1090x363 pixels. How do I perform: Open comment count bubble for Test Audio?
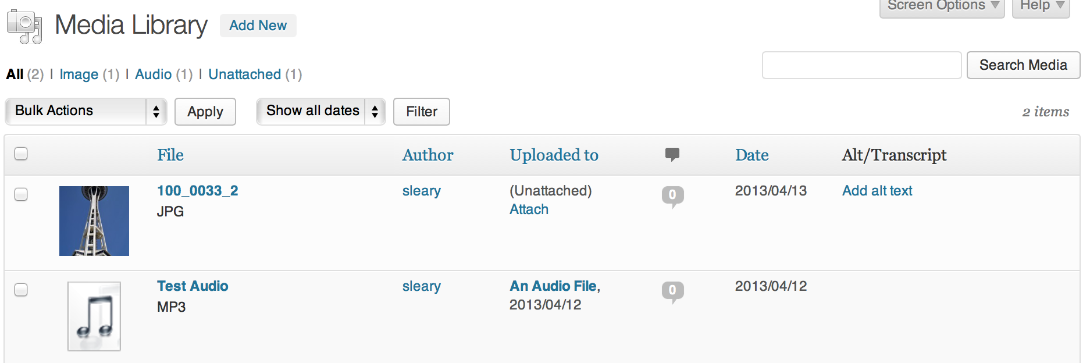tap(672, 291)
